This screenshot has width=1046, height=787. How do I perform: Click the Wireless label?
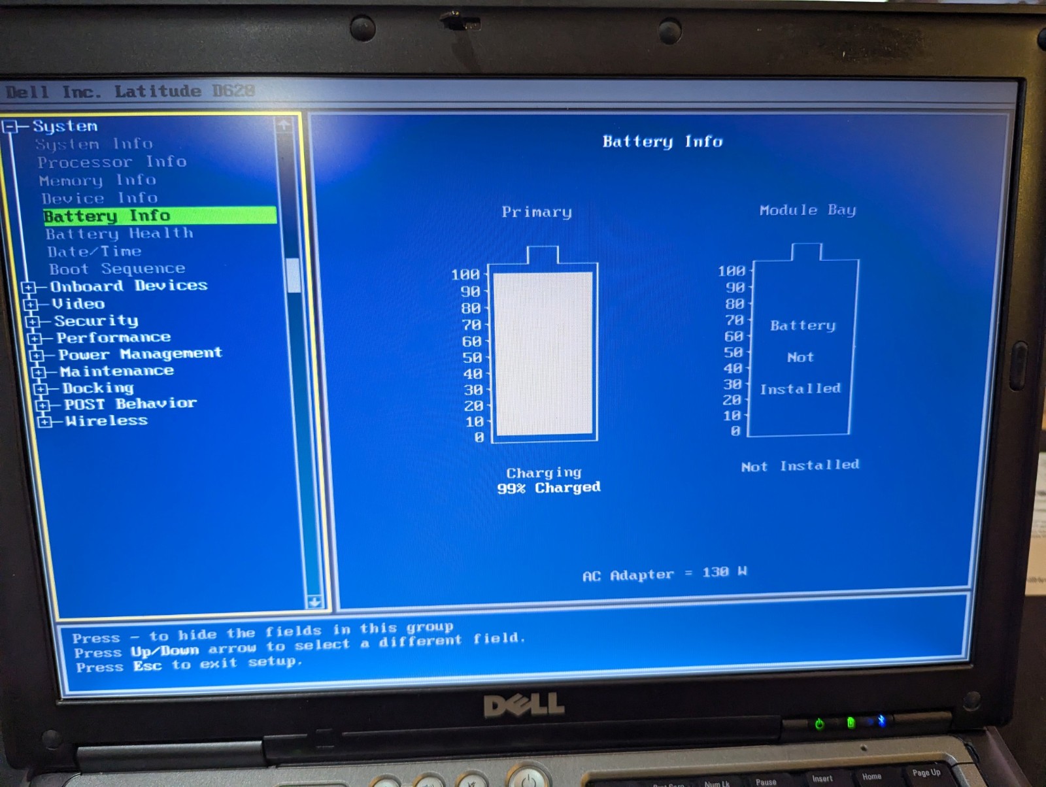[107, 420]
